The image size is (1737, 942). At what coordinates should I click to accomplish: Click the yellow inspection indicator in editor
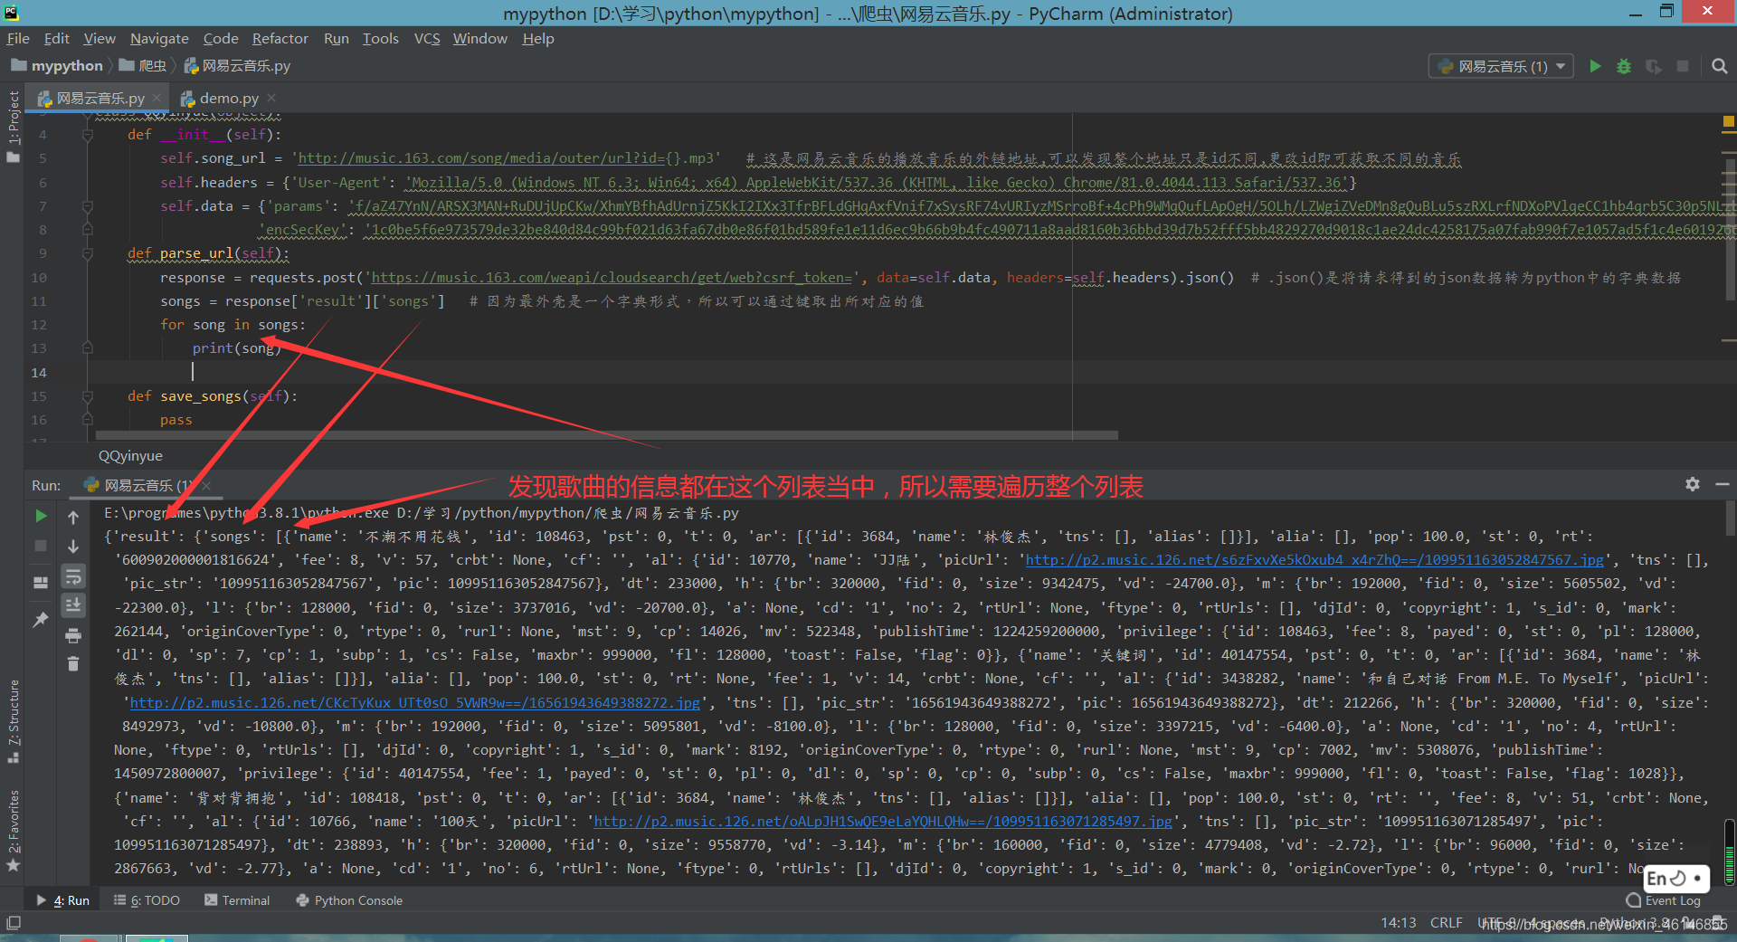[x=1729, y=120]
